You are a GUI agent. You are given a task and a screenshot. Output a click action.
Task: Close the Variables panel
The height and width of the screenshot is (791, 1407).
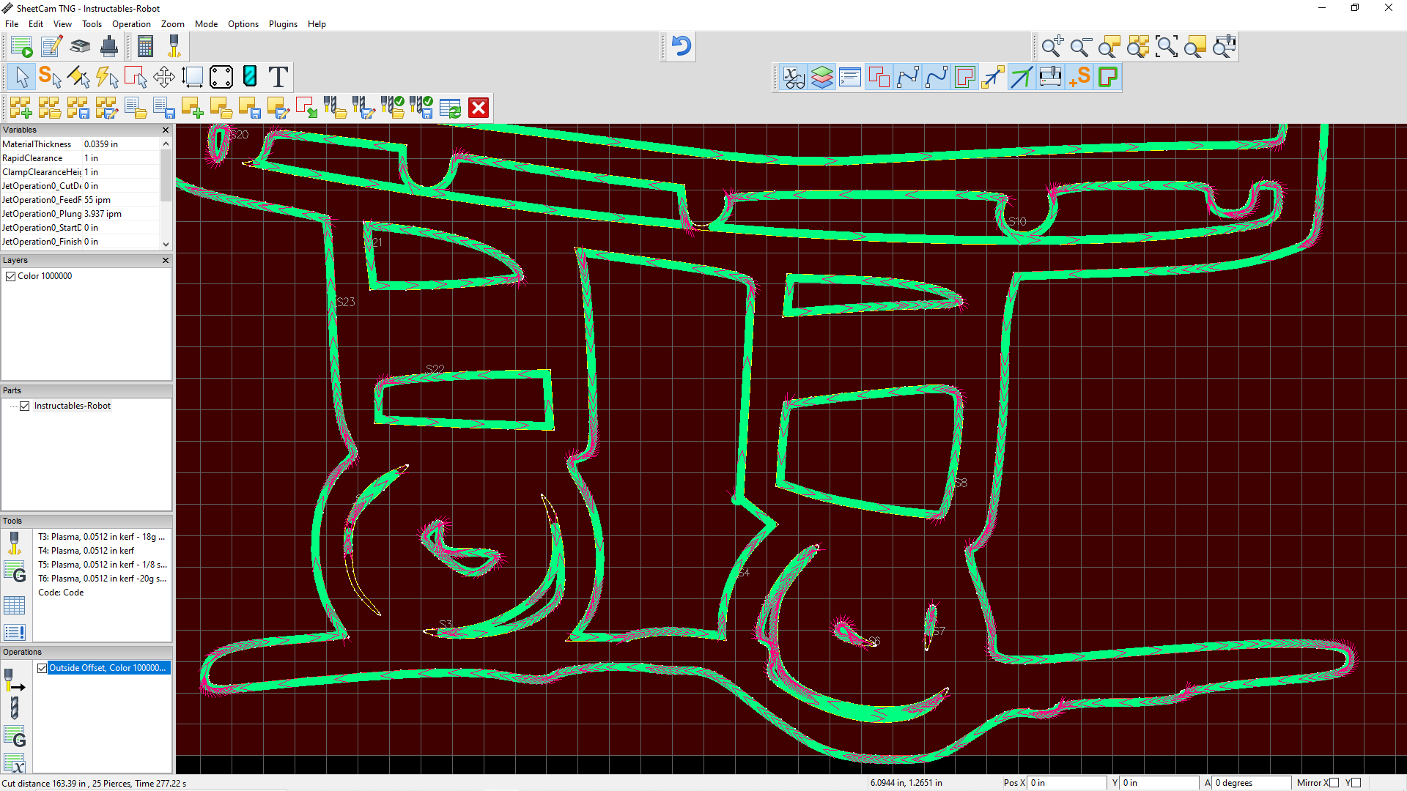point(166,130)
